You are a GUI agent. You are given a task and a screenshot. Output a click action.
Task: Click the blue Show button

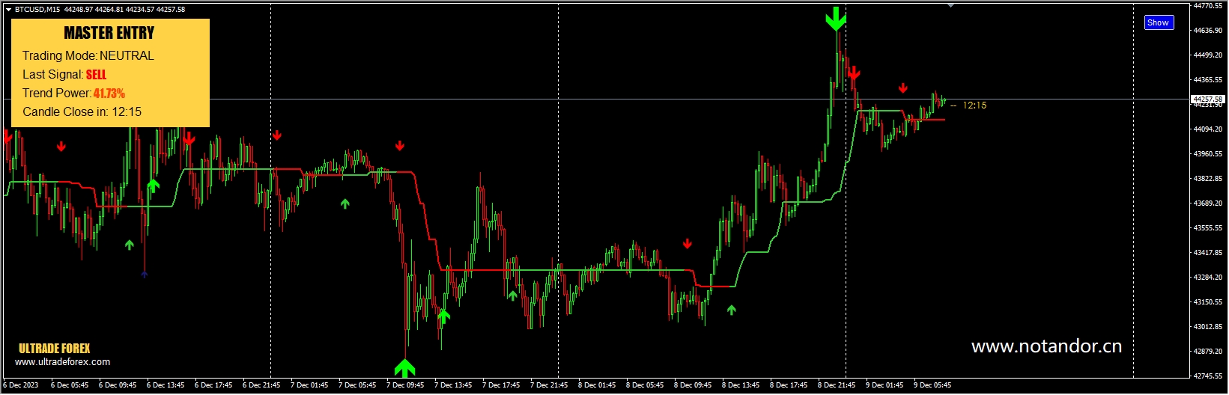click(x=1159, y=22)
